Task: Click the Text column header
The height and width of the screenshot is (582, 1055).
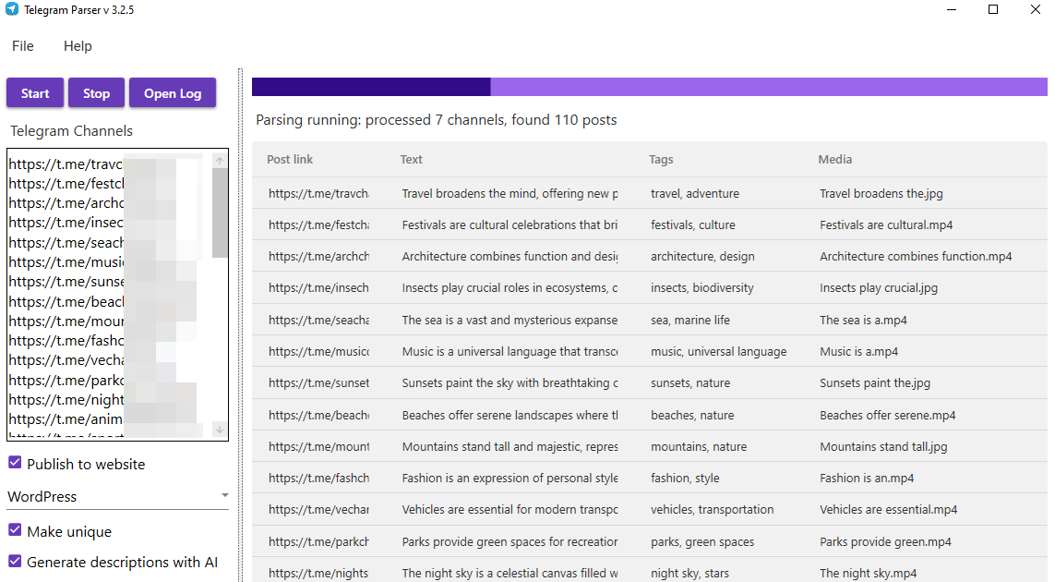Action: pyautogui.click(x=411, y=160)
